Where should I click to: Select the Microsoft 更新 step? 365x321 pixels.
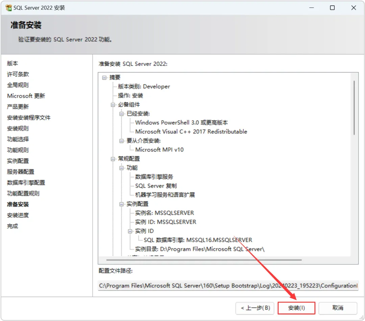[26, 96]
